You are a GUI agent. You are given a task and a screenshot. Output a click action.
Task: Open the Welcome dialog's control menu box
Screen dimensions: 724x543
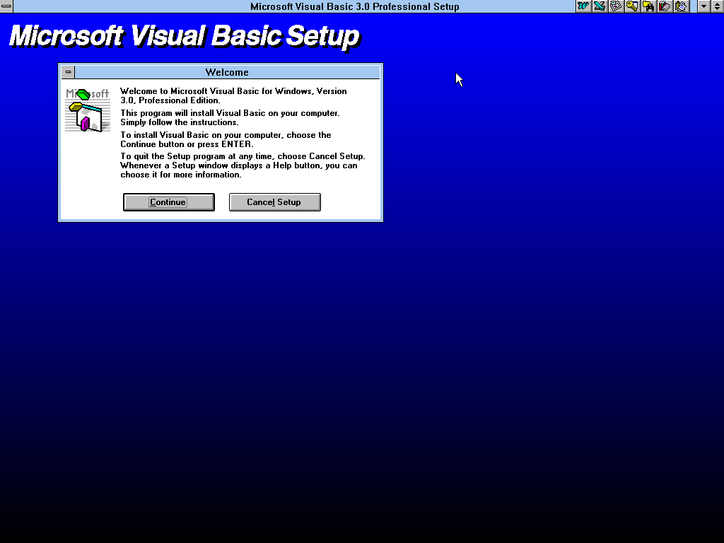(68, 72)
